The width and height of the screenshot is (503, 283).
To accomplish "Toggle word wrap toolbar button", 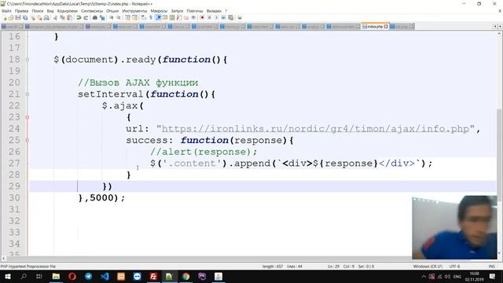I will click(x=143, y=17).
